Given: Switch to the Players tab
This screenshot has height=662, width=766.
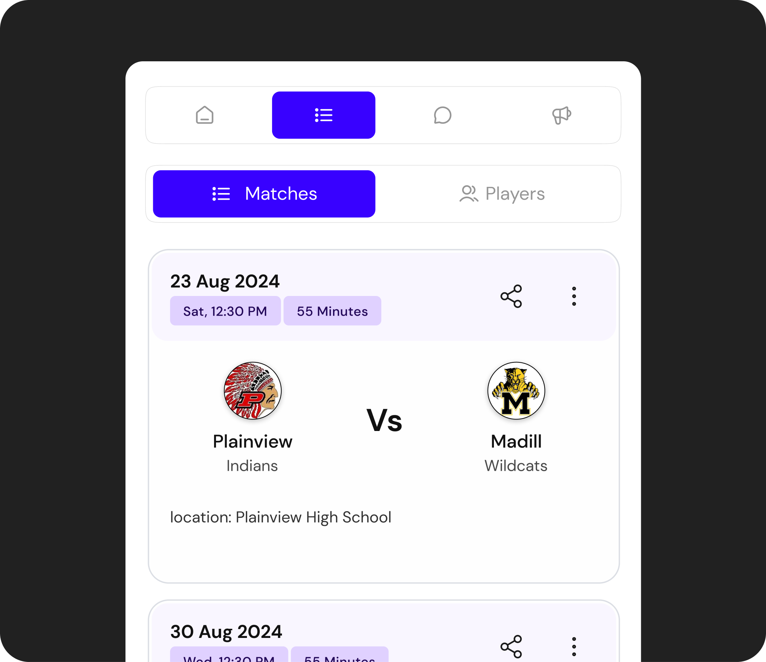Looking at the screenshot, I should click(501, 193).
